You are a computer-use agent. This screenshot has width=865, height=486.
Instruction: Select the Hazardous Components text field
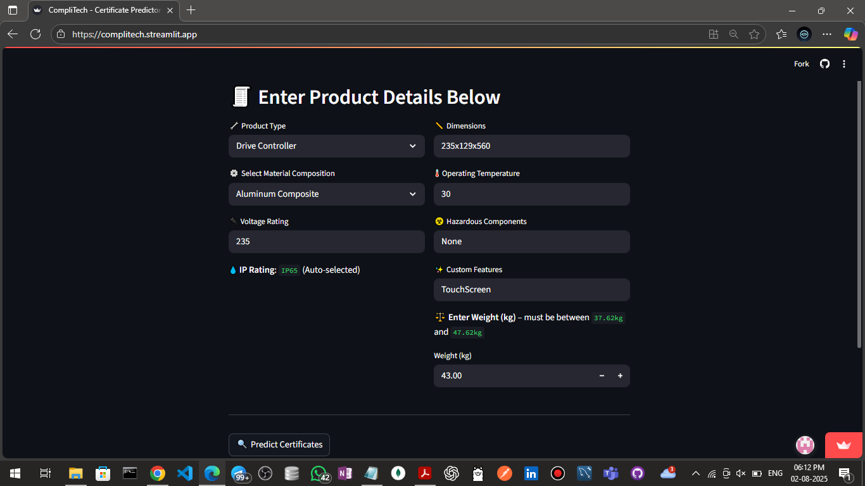pyautogui.click(x=532, y=242)
